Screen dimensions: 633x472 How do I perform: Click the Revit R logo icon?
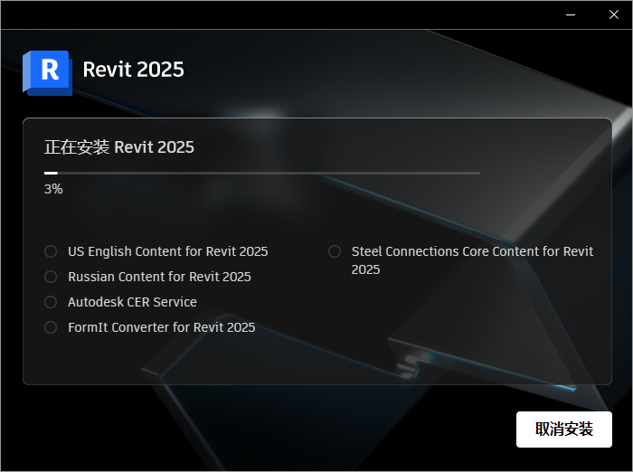point(47,73)
